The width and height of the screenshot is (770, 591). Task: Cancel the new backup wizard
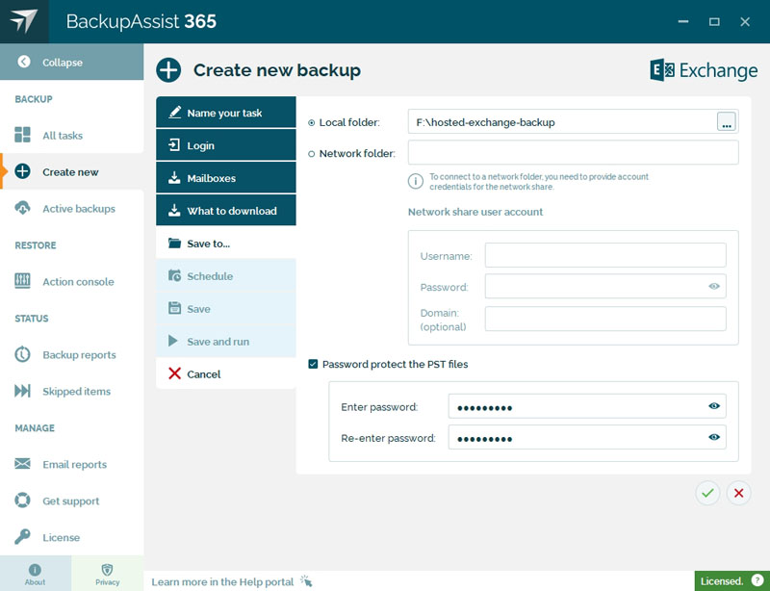click(x=226, y=373)
